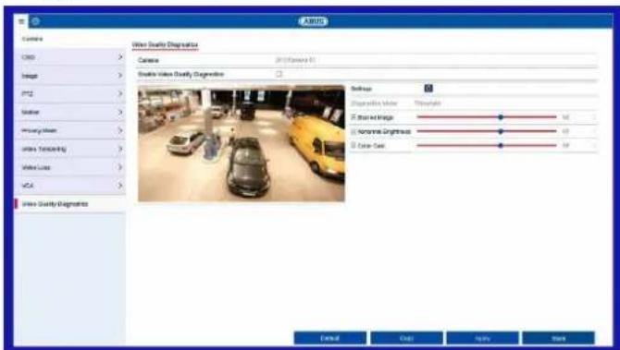
Task: Open the Privacy Mask sidebar section
Action: coord(70,130)
